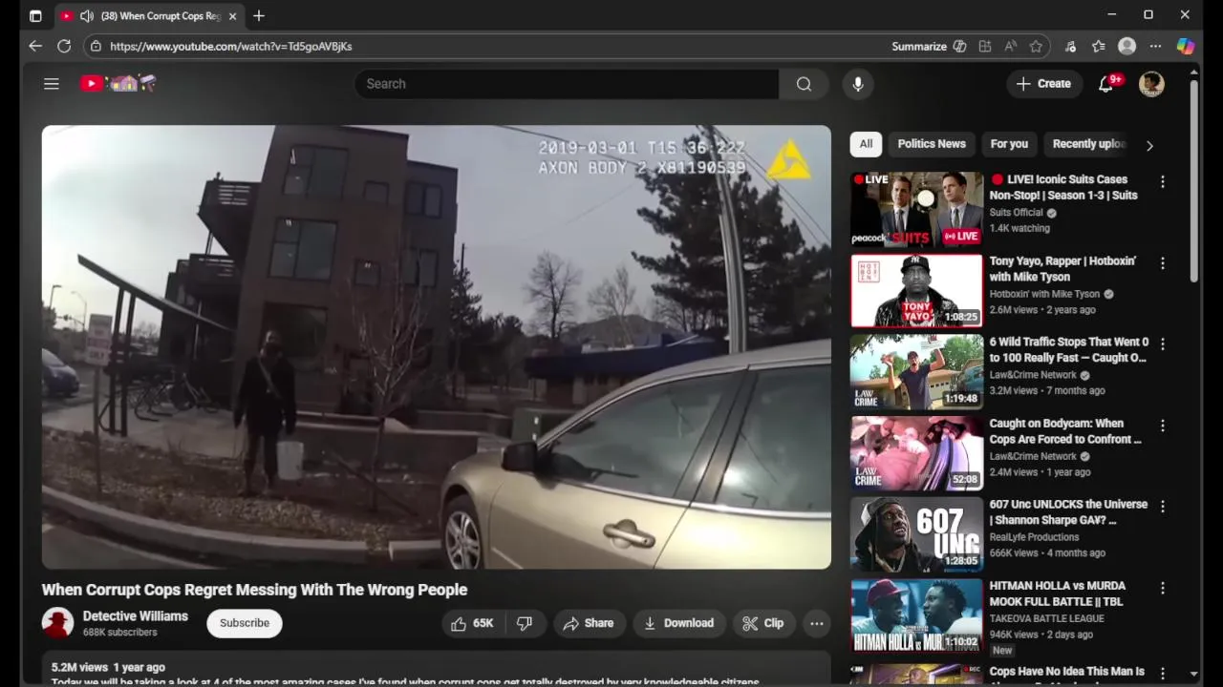Image resolution: width=1223 pixels, height=687 pixels.
Task: View site information lock icon
Action: pos(95,46)
